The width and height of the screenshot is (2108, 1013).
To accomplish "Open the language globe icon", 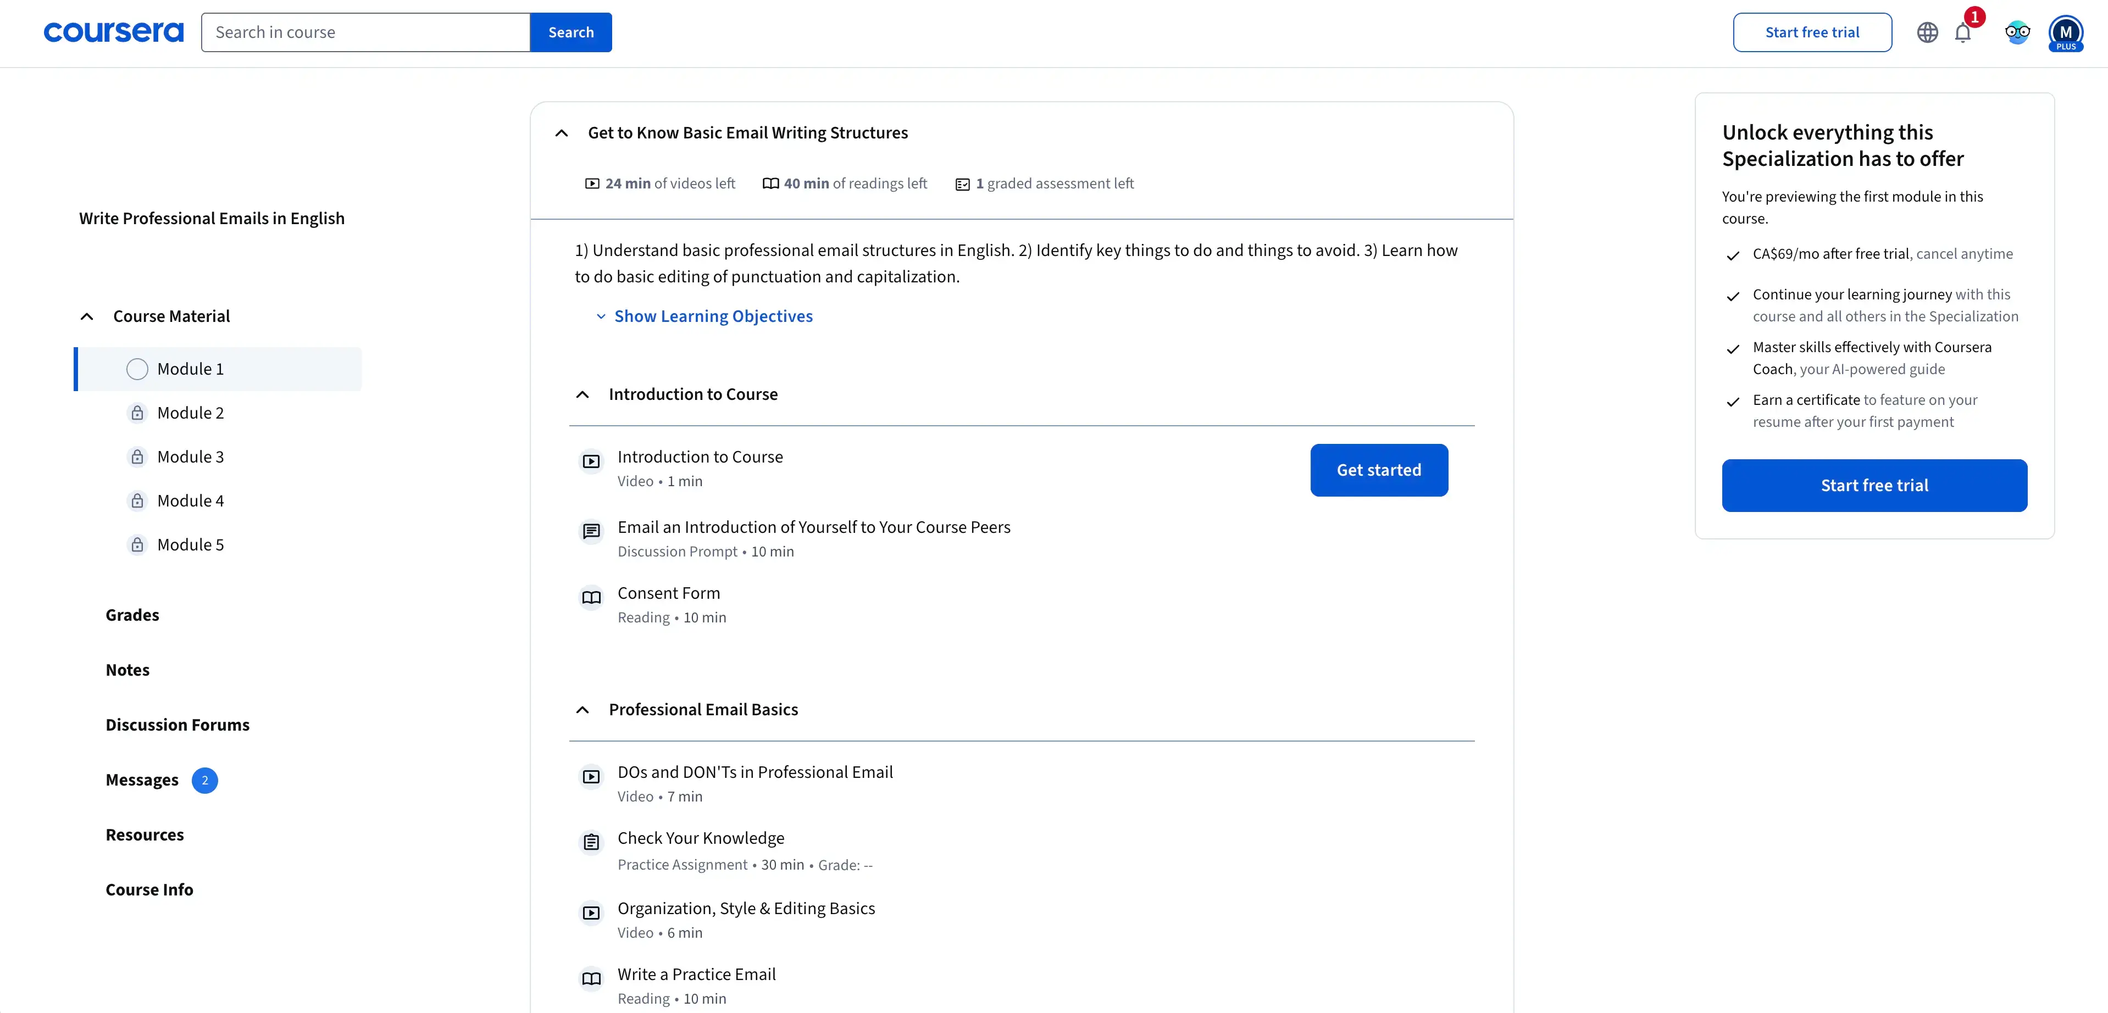I will click(1927, 33).
